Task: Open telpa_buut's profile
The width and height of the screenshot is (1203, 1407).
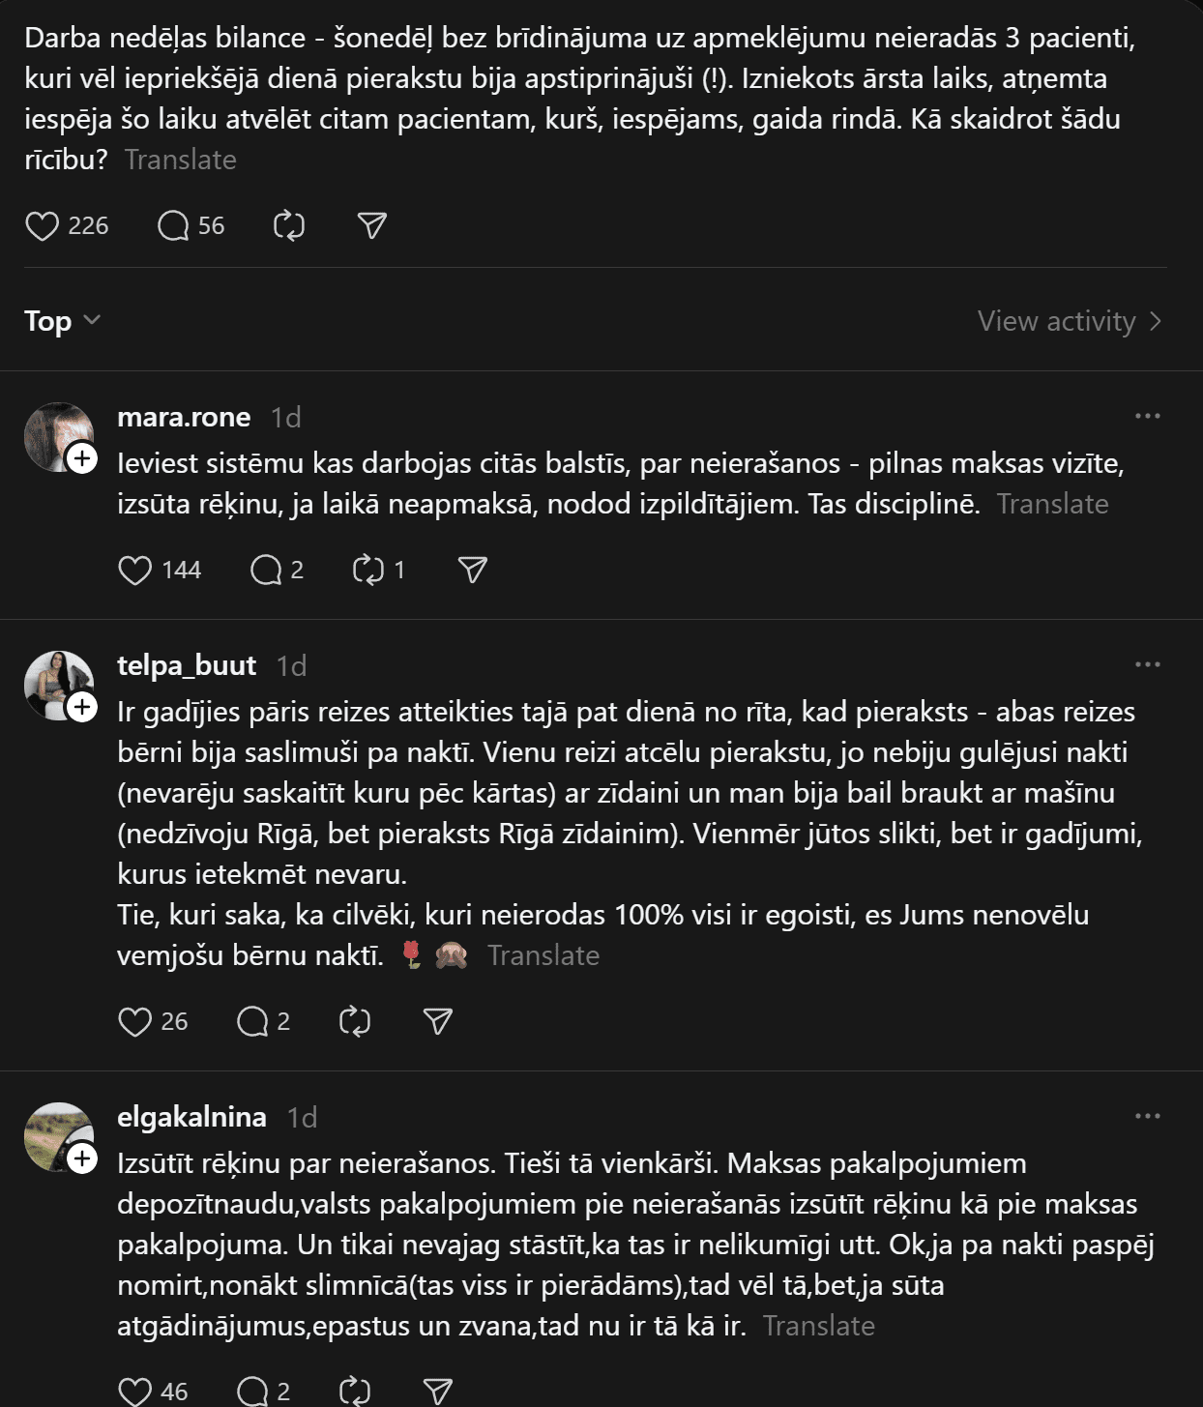Action: 187,665
